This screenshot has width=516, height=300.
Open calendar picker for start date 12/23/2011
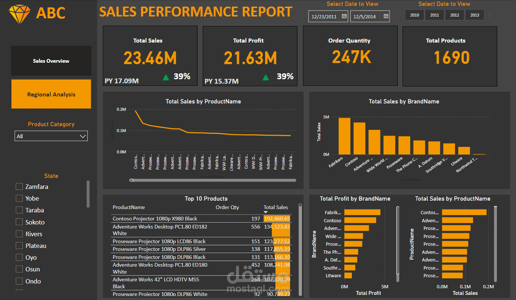pyautogui.click(x=344, y=16)
